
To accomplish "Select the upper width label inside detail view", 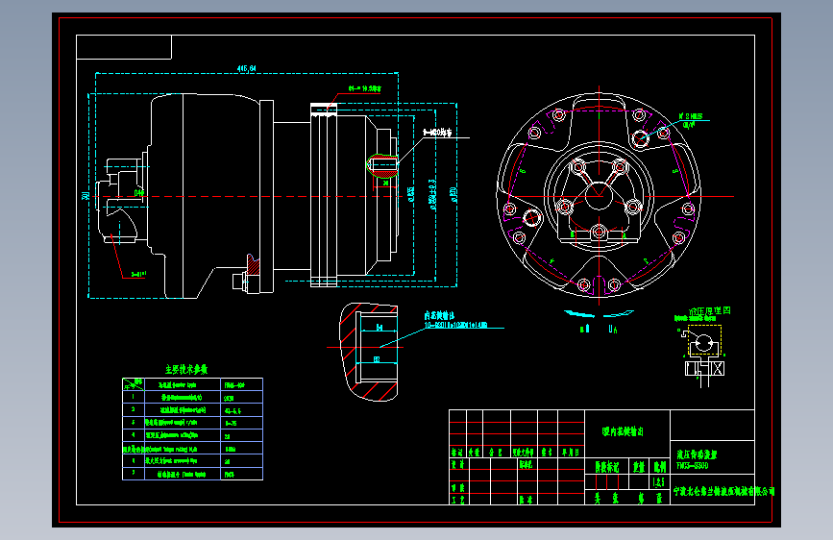I will [380, 328].
